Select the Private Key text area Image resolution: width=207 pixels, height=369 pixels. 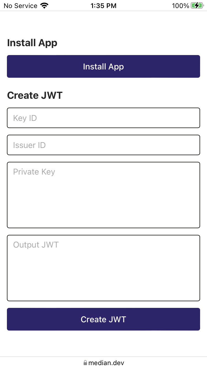point(104,195)
